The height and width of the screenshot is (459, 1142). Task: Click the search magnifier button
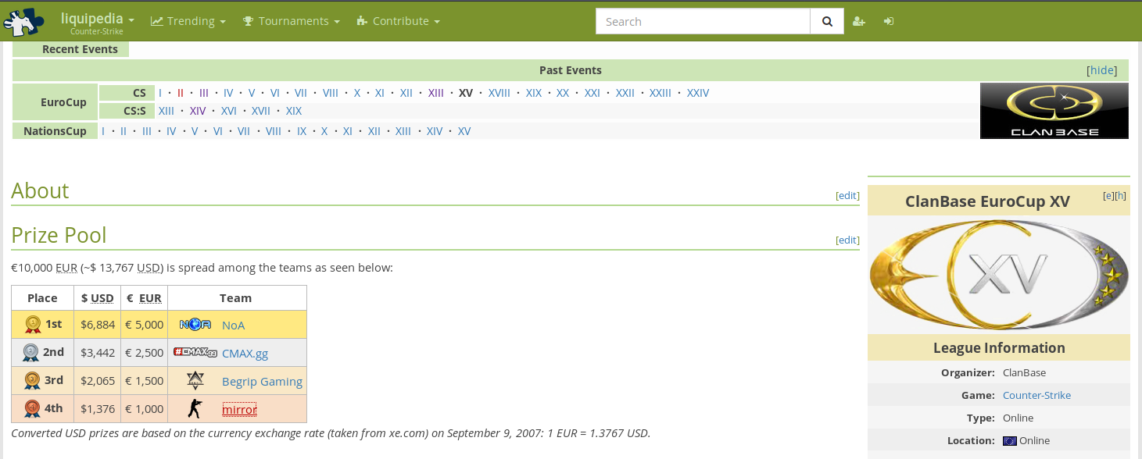(x=827, y=21)
